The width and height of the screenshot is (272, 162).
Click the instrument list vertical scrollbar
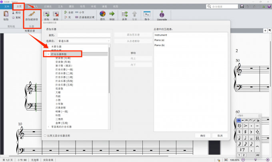point(109,70)
